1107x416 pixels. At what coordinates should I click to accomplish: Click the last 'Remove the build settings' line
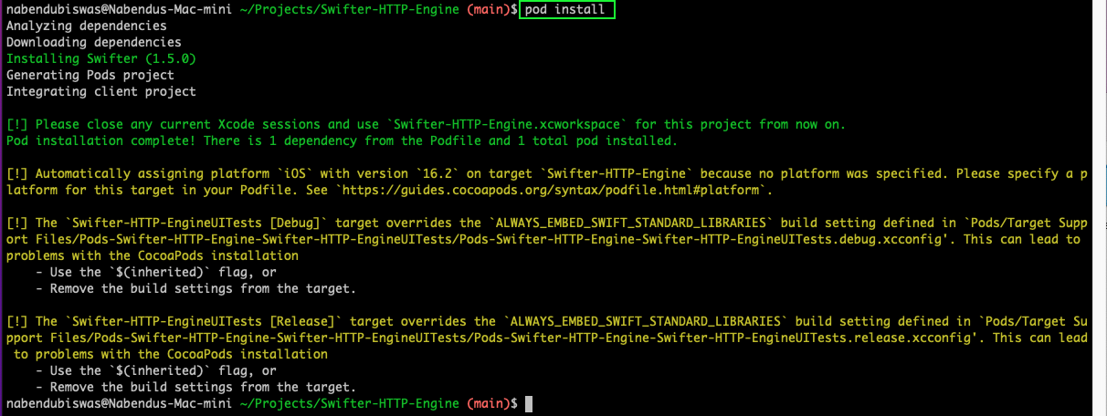[195, 387]
